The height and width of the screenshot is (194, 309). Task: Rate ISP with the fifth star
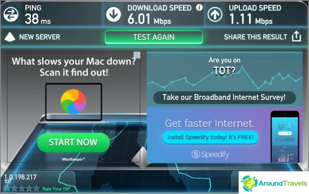tap(36, 188)
